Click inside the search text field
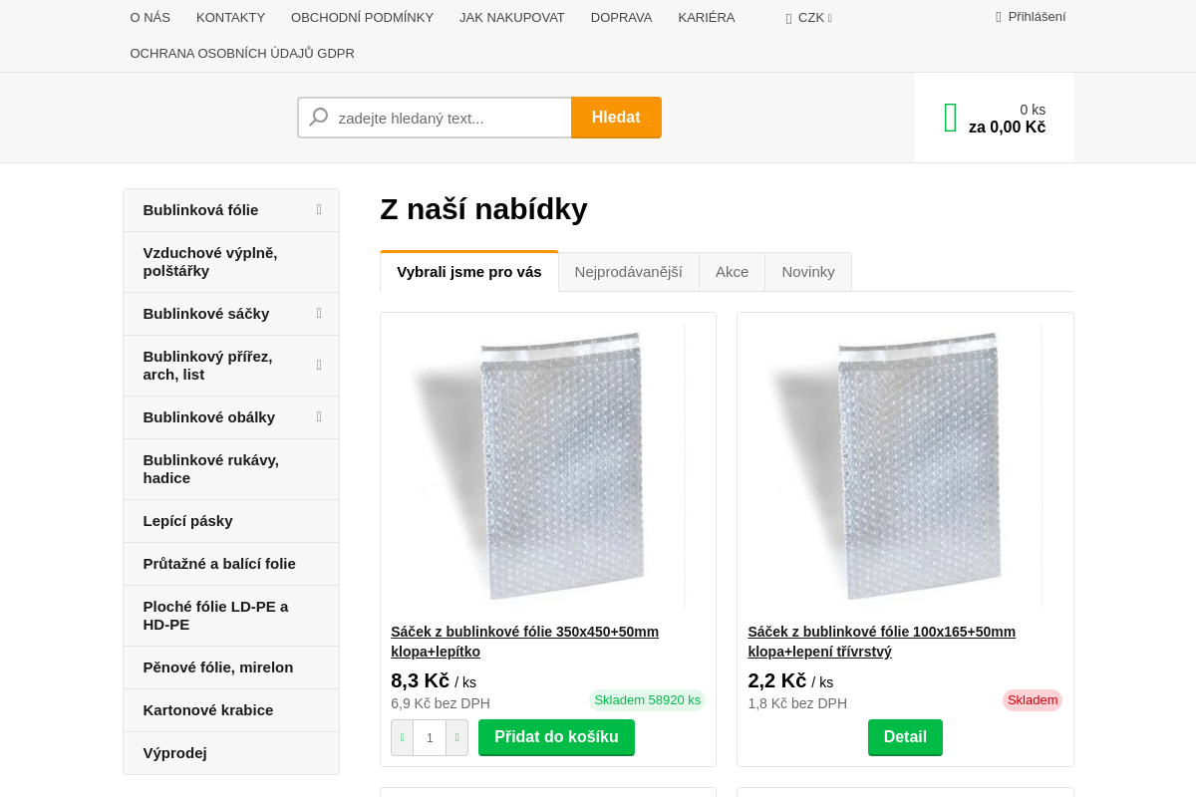The image size is (1196, 797). (448, 117)
